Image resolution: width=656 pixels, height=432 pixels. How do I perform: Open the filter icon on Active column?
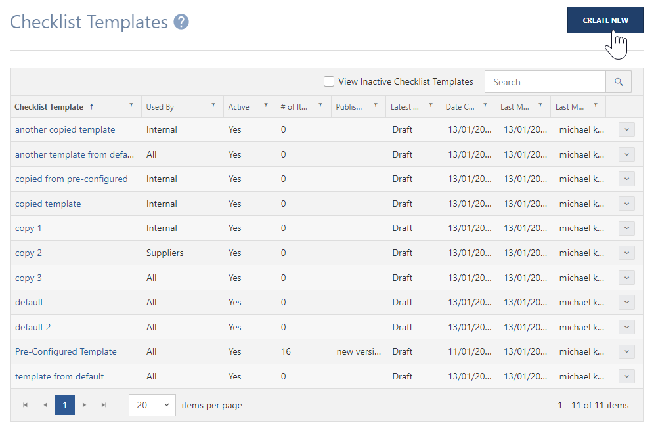point(267,106)
